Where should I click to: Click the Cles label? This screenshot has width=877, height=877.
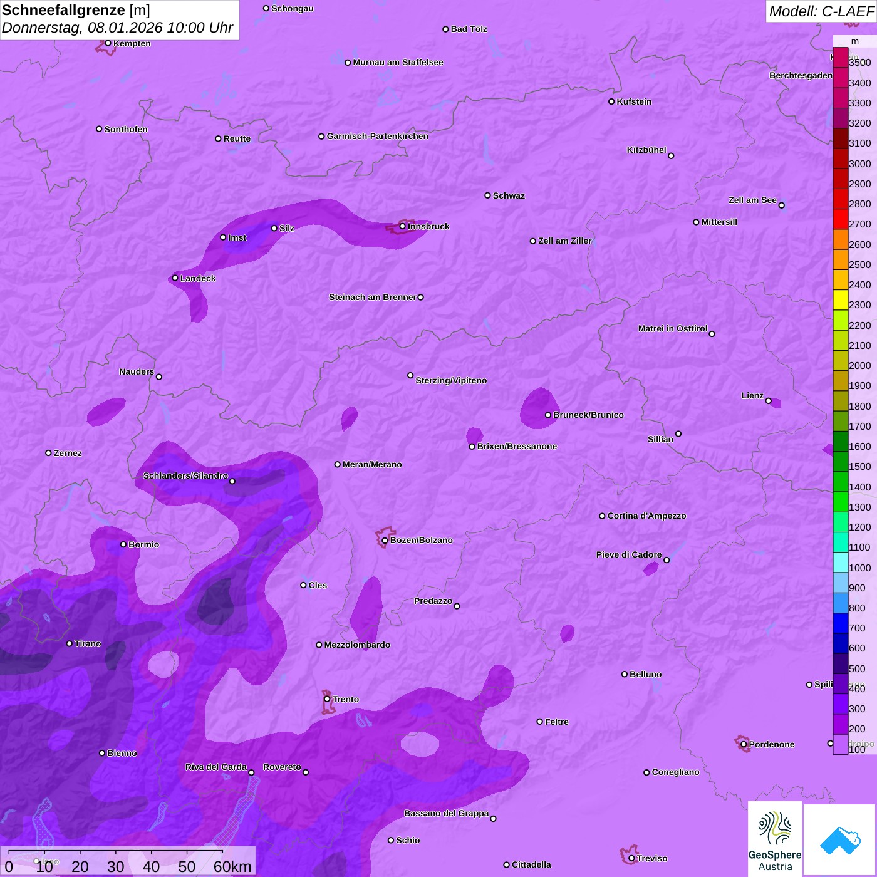318,585
